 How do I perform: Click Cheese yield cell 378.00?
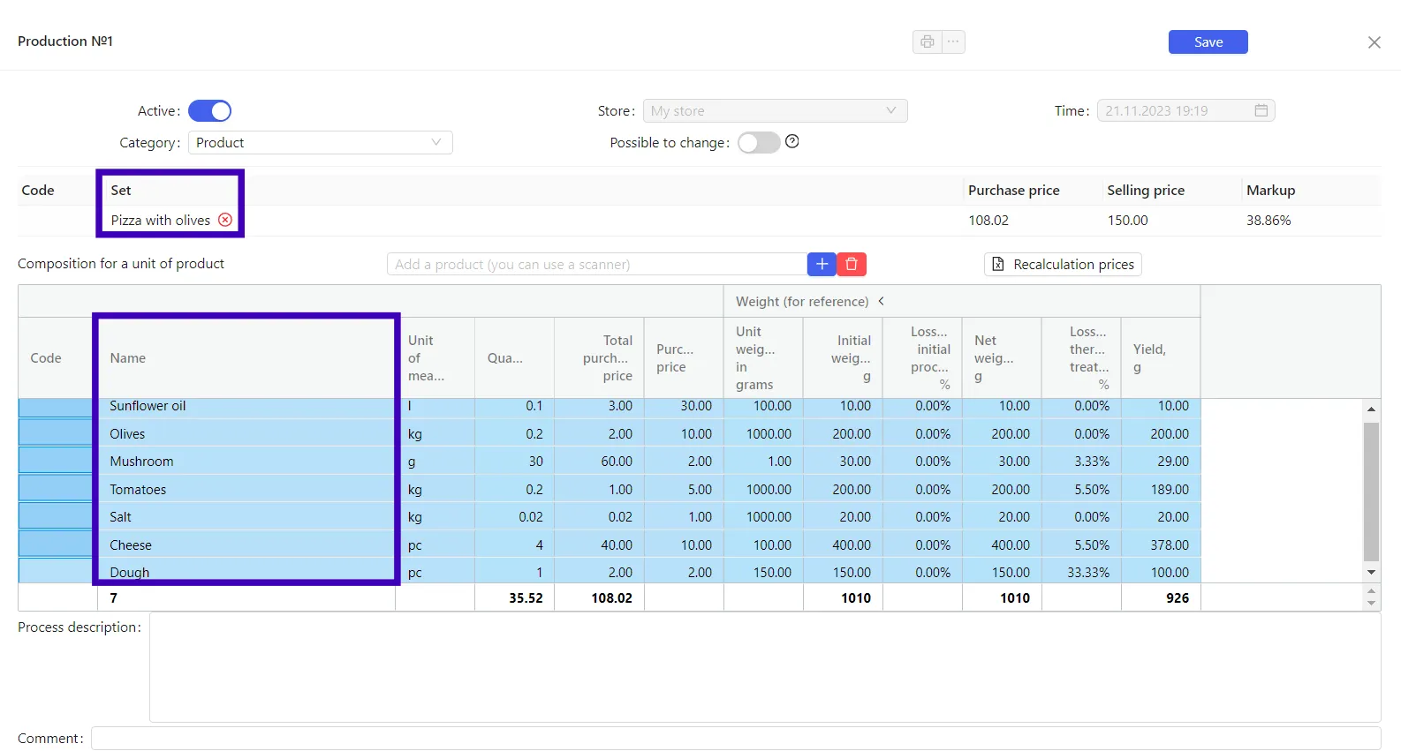pos(1161,545)
